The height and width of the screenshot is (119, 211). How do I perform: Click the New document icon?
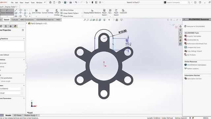coord(54,2)
